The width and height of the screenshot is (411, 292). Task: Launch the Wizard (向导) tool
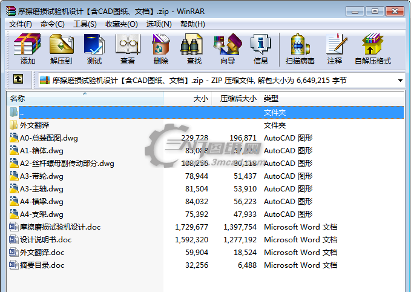tap(227, 44)
